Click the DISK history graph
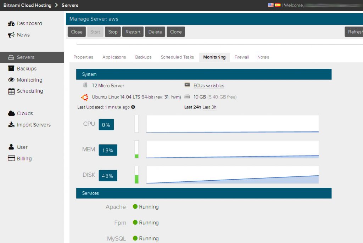 [233, 175]
